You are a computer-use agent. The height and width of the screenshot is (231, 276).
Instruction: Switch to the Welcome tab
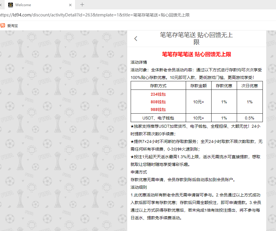point(35,5)
